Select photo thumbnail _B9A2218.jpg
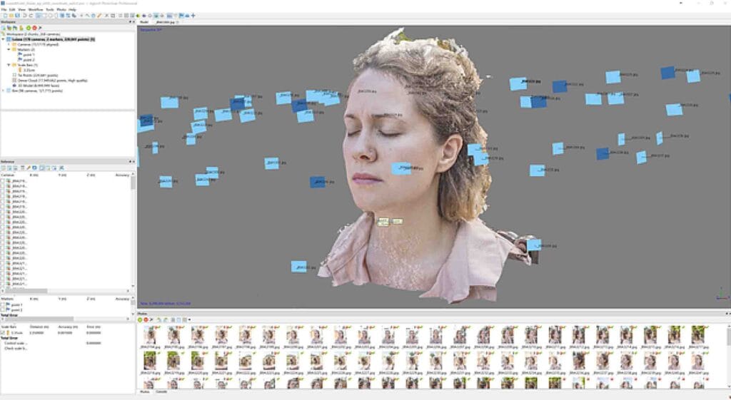 pos(150,363)
